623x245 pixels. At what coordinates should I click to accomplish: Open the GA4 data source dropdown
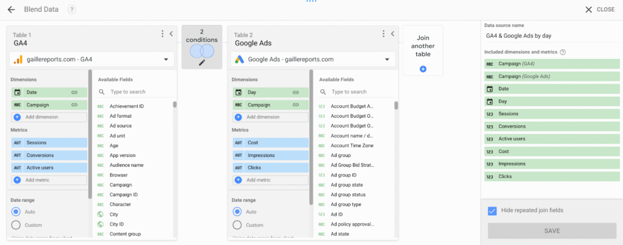(165, 60)
